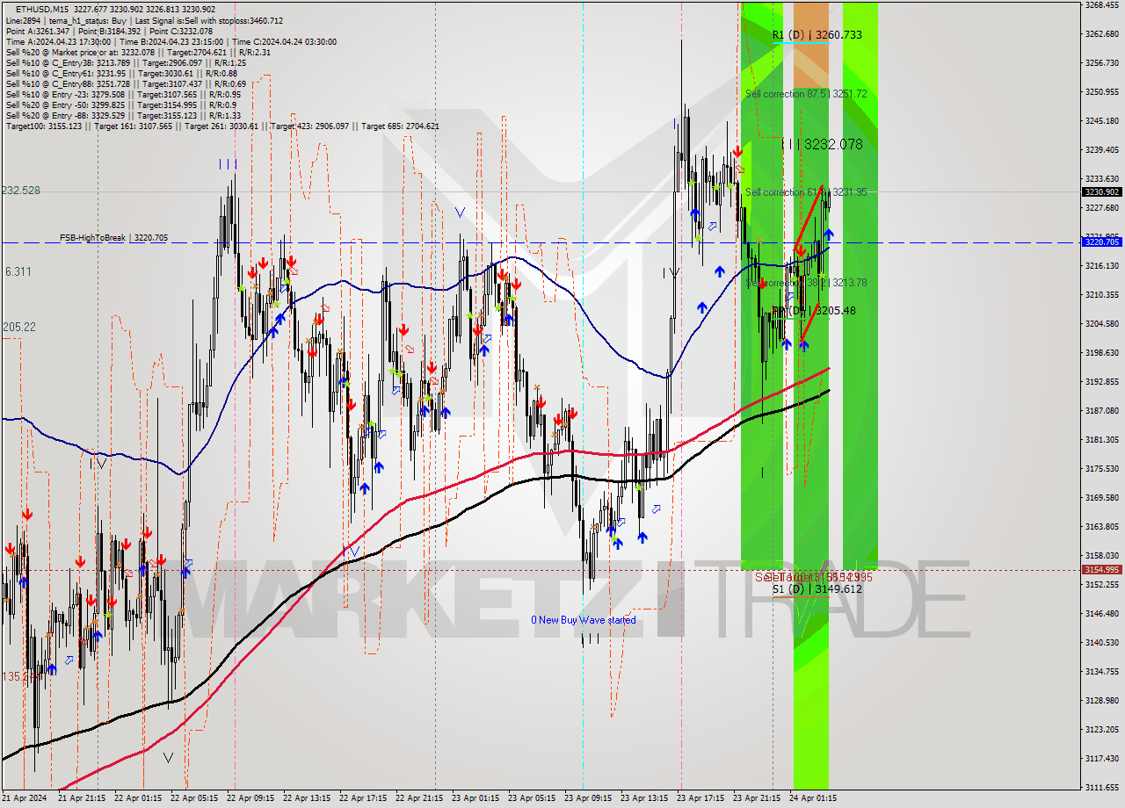Click price axis value 3181.305
This screenshot has height=808, width=1125.
pyautogui.click(x=1101, y=439)
